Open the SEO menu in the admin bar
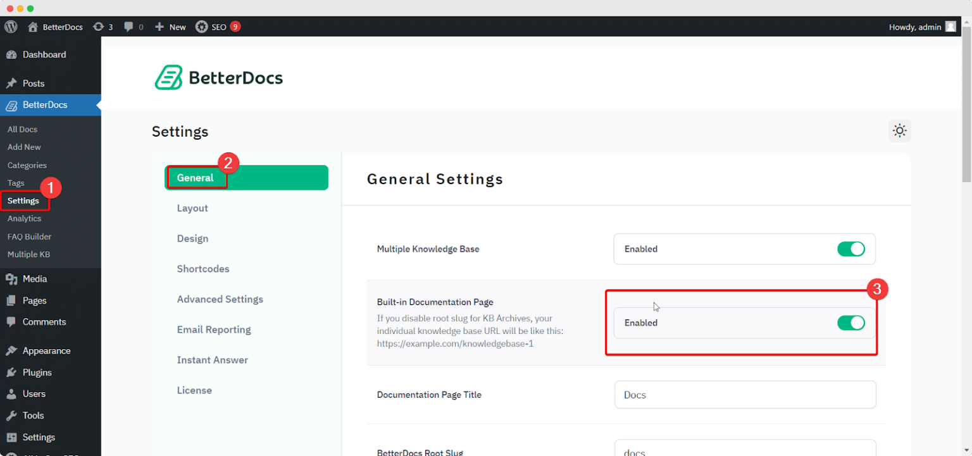 218,27
